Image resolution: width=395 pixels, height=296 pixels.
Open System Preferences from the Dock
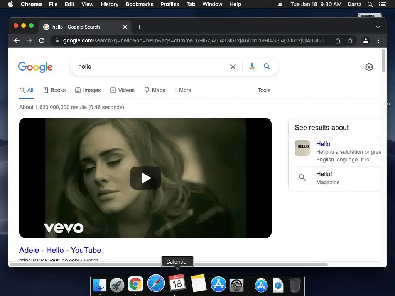tap(236, 285)
